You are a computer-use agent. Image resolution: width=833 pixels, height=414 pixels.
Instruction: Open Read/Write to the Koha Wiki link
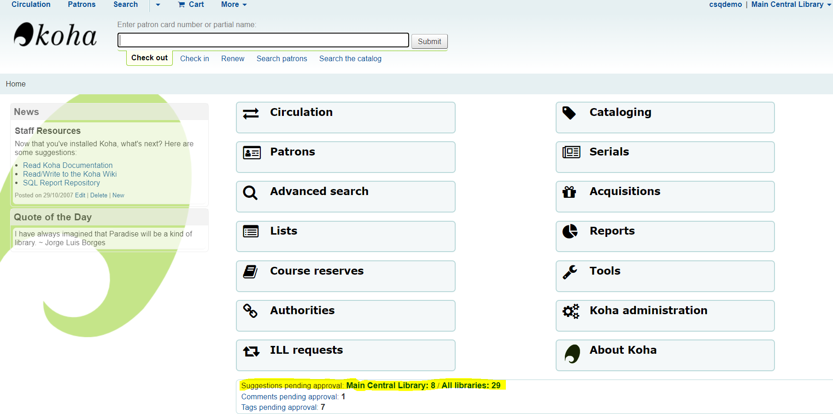(x=70, y=174)
